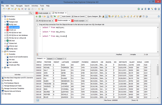Click the scissors Cut toolbar icon
This screenshot has width=162, height=105.
coord(25,9)
